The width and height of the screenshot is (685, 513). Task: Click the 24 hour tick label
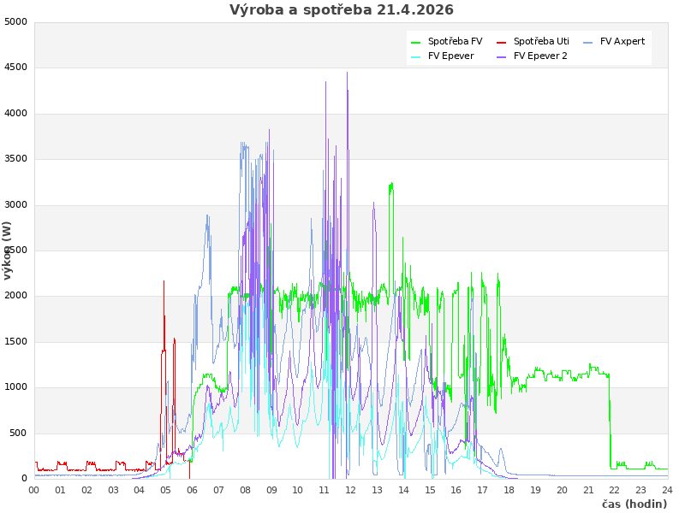tap(667, 490)
